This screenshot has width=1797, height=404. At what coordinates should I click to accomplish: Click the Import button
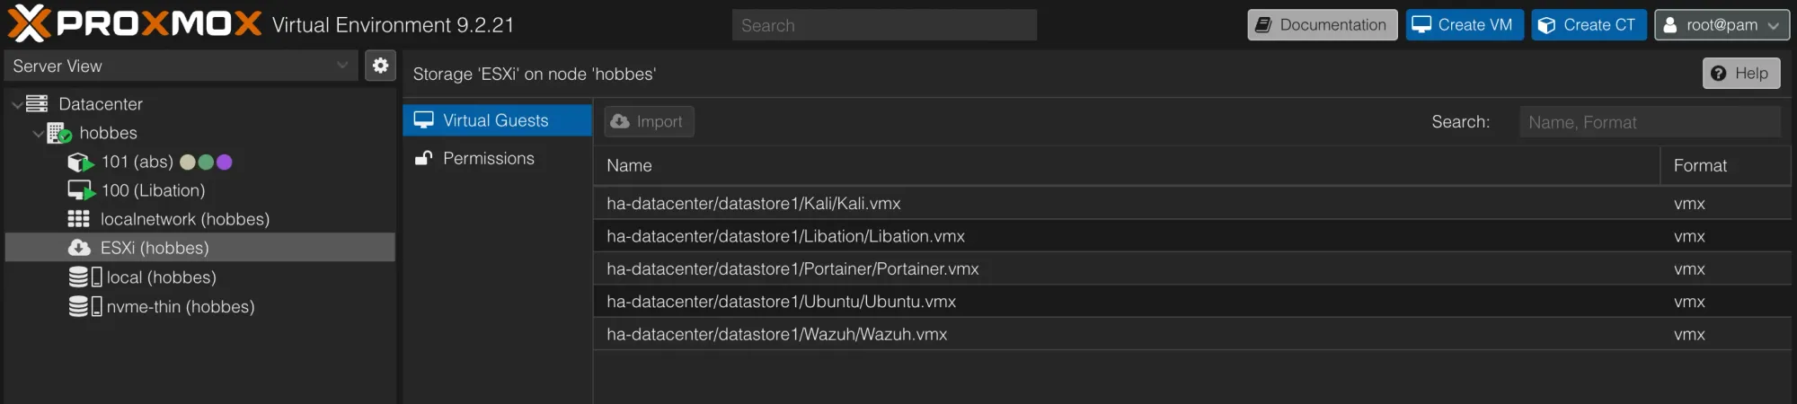tap(649, 121)
